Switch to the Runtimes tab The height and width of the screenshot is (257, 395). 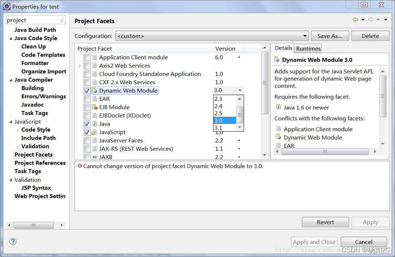(308, 48)
